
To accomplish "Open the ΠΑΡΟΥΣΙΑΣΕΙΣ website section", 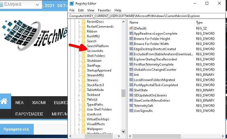I will (x=29, y=114).
